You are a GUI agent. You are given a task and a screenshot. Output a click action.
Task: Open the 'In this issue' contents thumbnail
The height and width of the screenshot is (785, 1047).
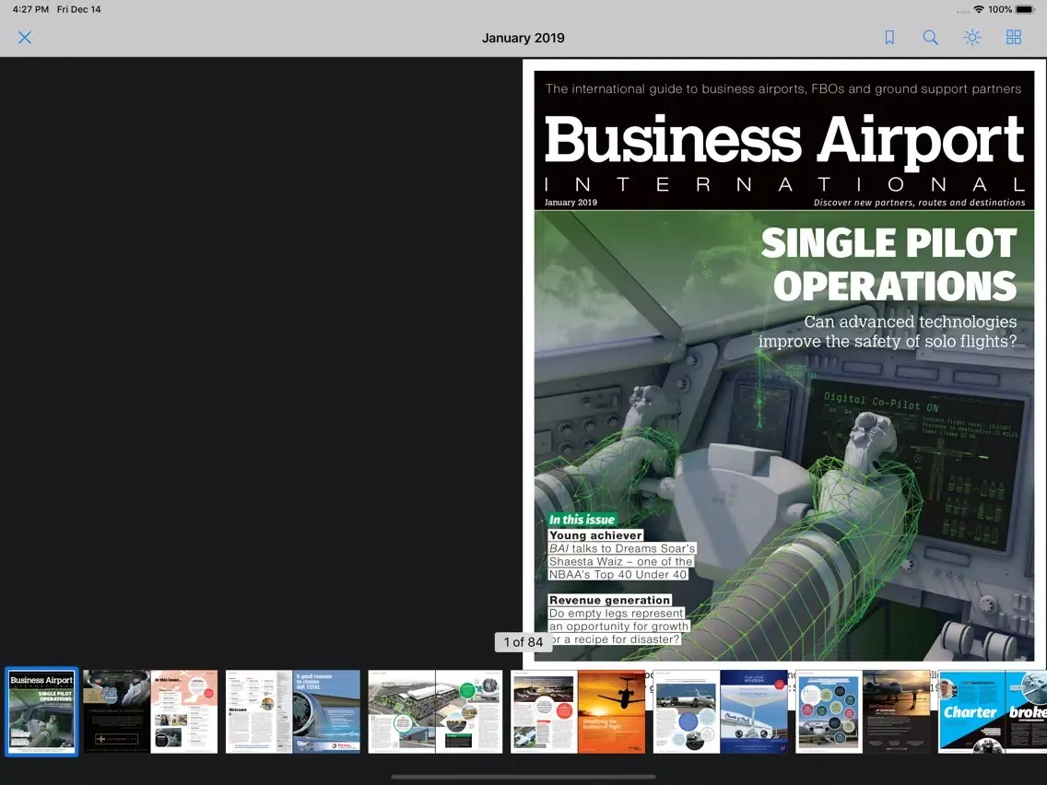click(x=184, y=711)
